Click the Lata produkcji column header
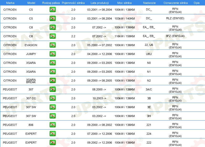This screenshot has height=147, width=205. 100,3
